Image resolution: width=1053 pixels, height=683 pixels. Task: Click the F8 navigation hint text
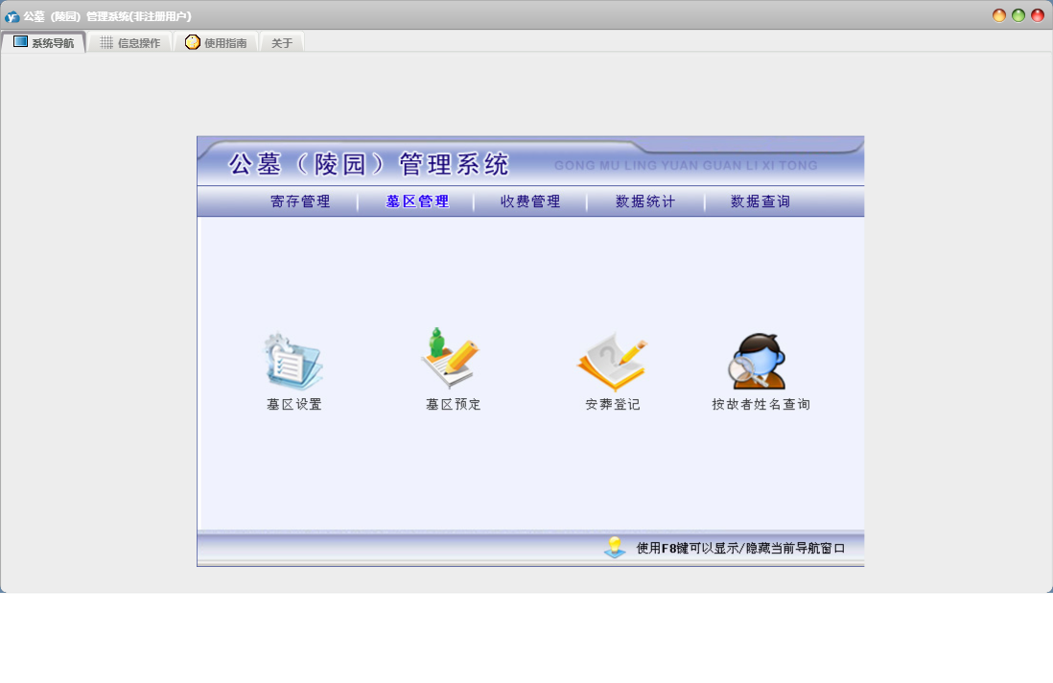coord(740,548)
